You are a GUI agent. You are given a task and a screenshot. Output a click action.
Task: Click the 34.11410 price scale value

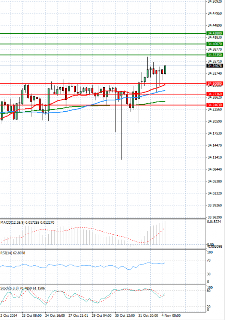pos(214,157)
